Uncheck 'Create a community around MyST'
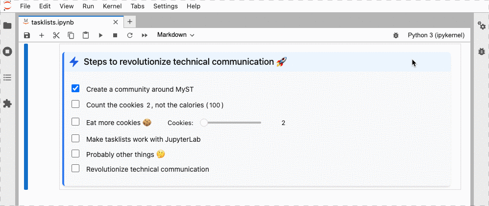Image resolution: width=489 pixels, height=206 pixels. (x=75, y=89)
